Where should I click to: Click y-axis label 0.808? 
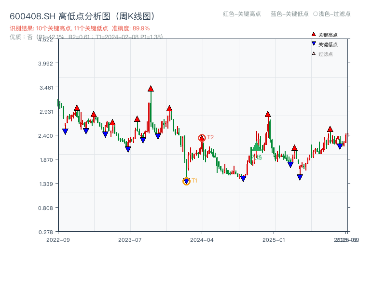tap(45, 208)
